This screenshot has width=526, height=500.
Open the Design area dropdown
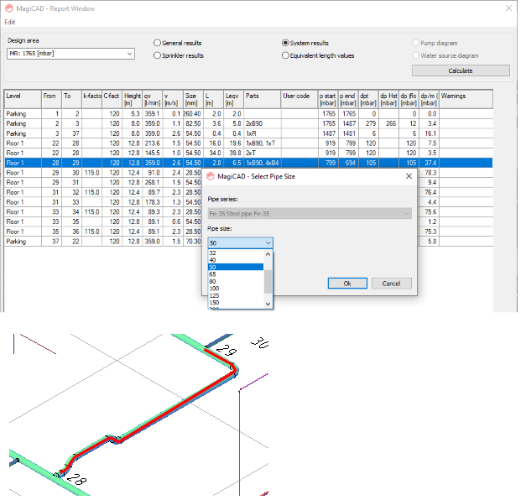pos(70,54)
